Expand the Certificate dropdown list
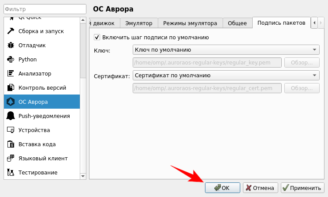The height and width of the screenshot is (197, 328). tap(226, 76)
